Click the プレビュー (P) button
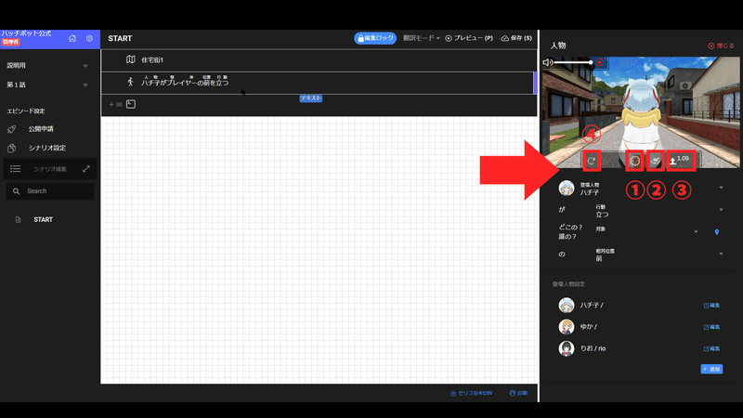Image resolution: width=743 pixels, height=418 pixels. click(469, 38)
